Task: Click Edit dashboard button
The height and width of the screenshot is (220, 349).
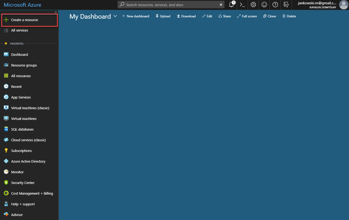Action: coord(207,16)
